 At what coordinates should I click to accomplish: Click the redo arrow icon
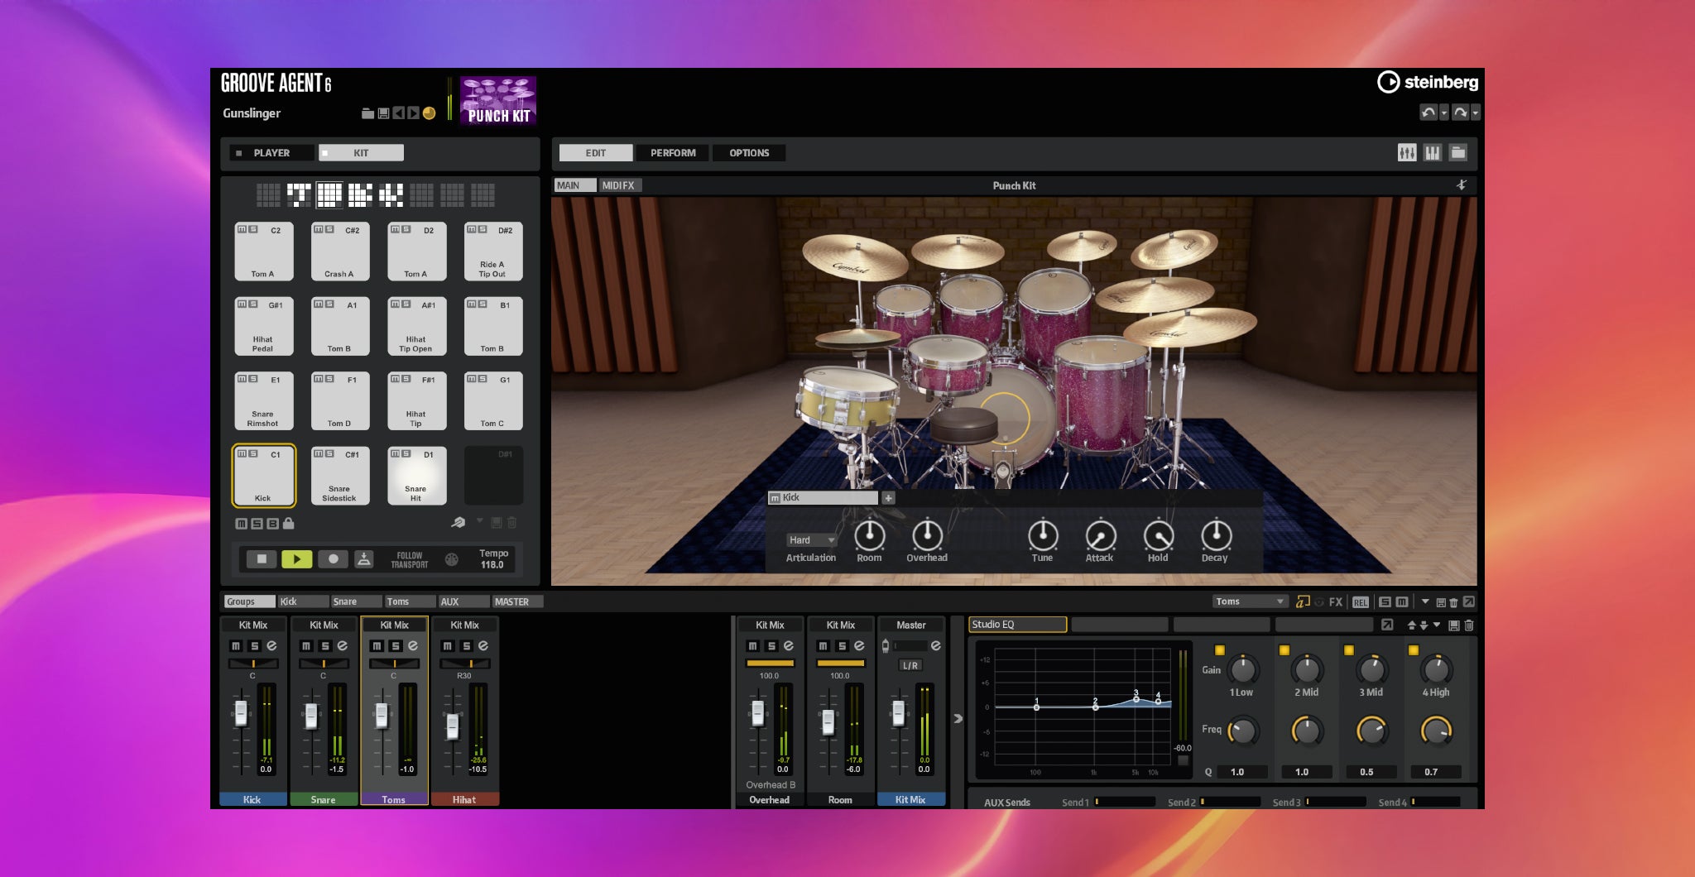[x=1460, y=113]
